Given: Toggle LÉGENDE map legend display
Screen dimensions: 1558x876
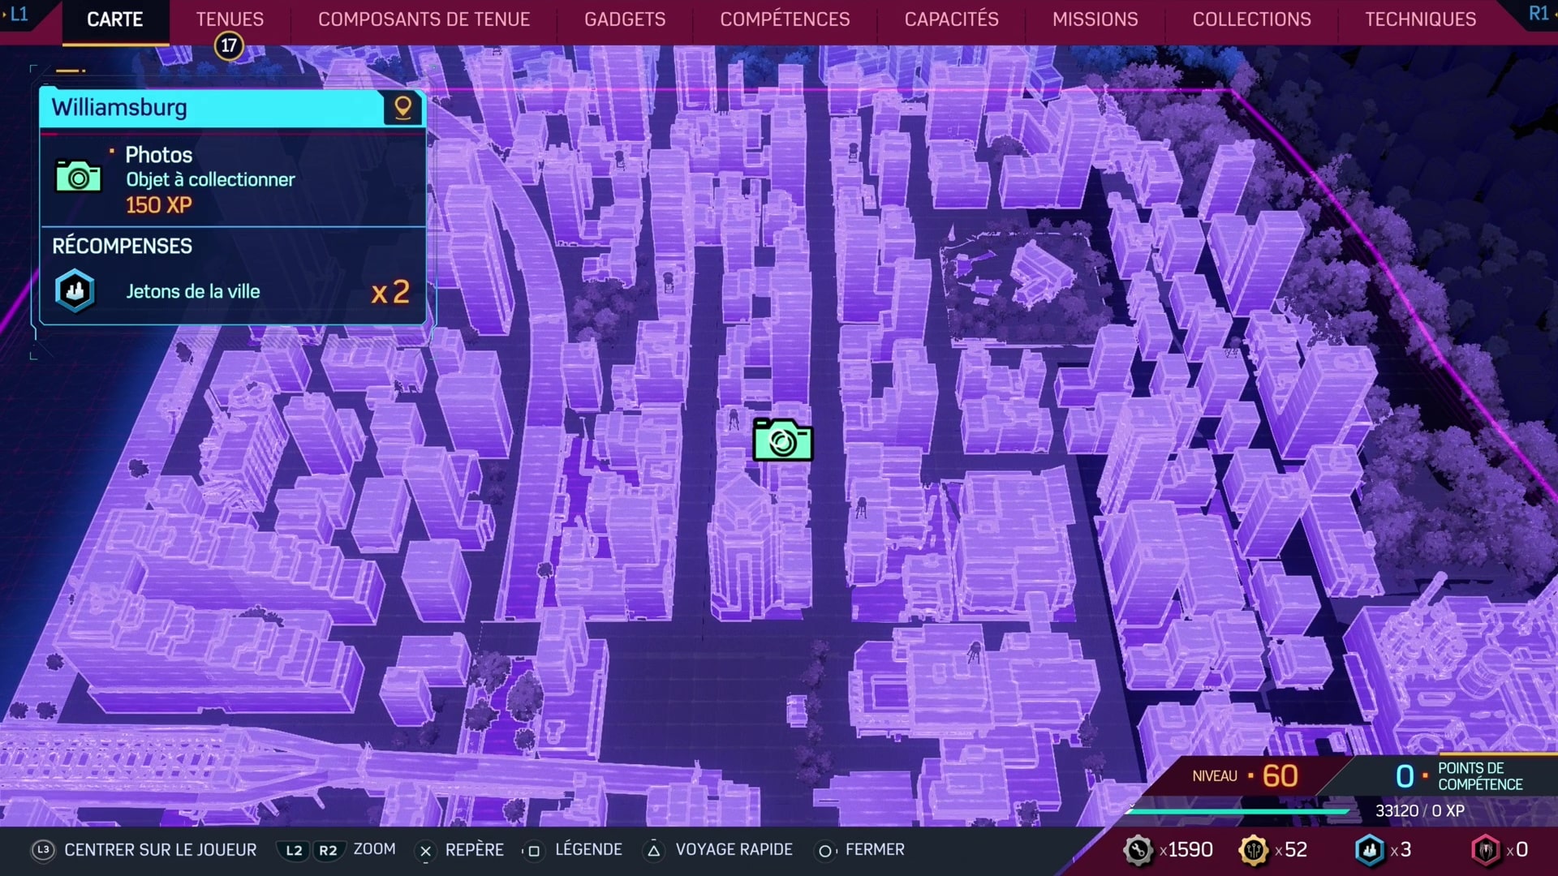Looking at the screenshot, I should click(587, 849).
